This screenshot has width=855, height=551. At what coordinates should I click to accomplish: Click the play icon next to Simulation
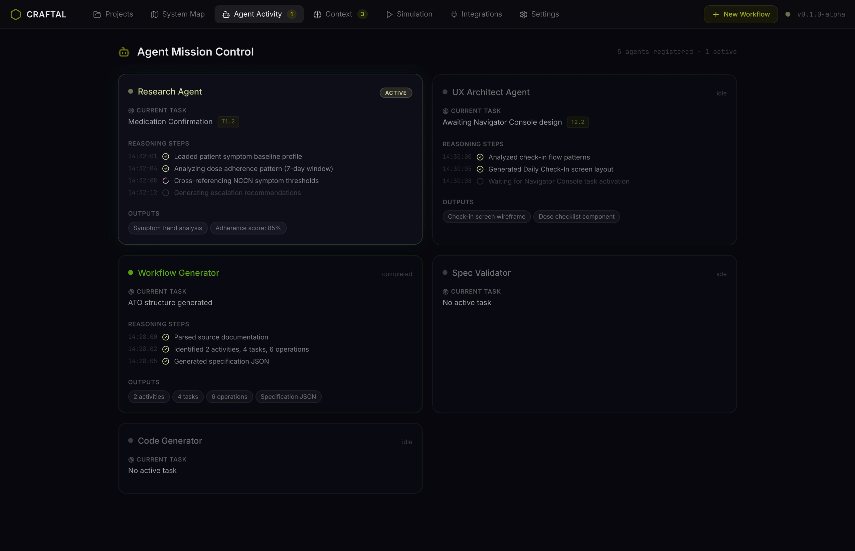pyautogui.click(x=389, y=14)
